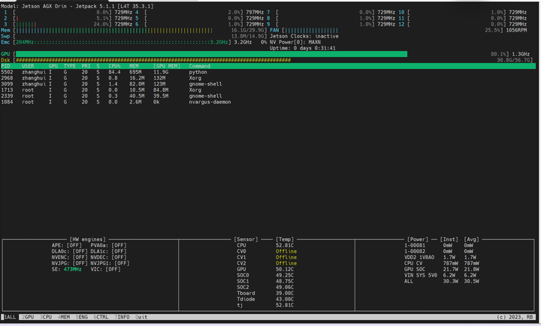Click Quit in the bottom bar
541x326 pixels.
click(141, 317)
